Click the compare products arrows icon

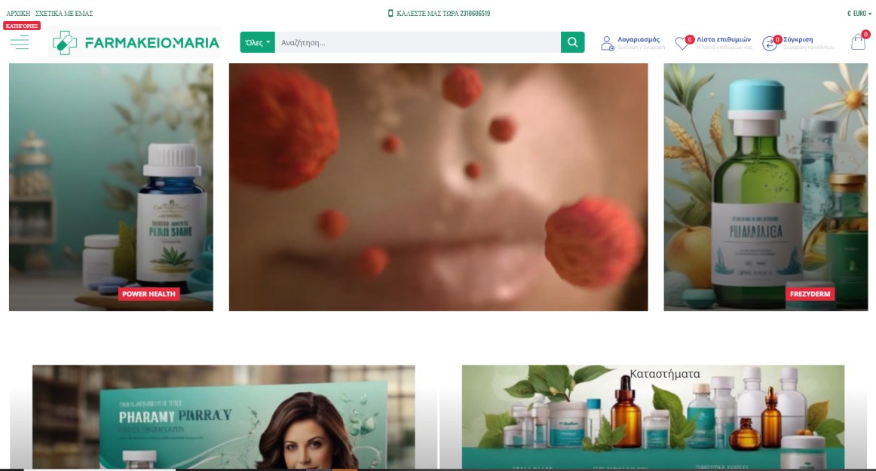point(769,44)
